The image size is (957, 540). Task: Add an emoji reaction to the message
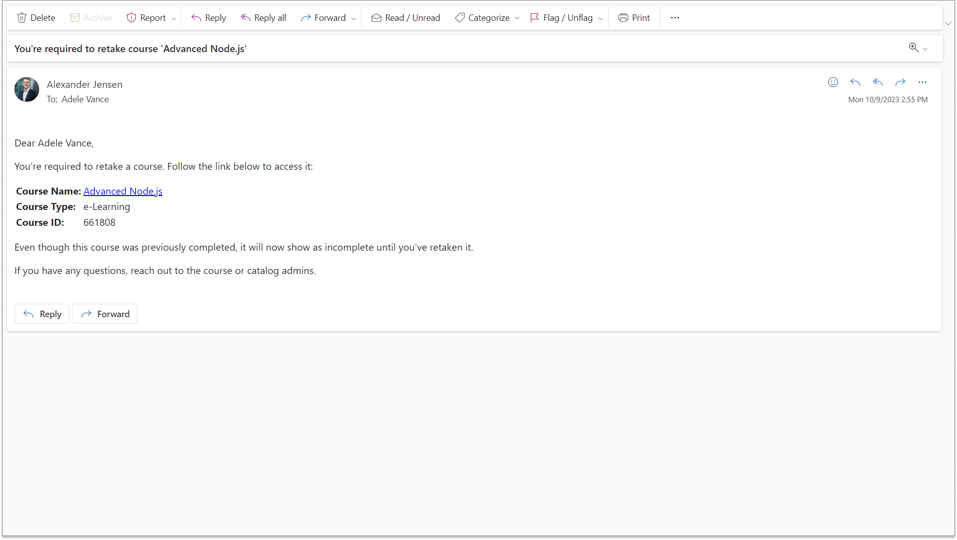click(833, 82)
